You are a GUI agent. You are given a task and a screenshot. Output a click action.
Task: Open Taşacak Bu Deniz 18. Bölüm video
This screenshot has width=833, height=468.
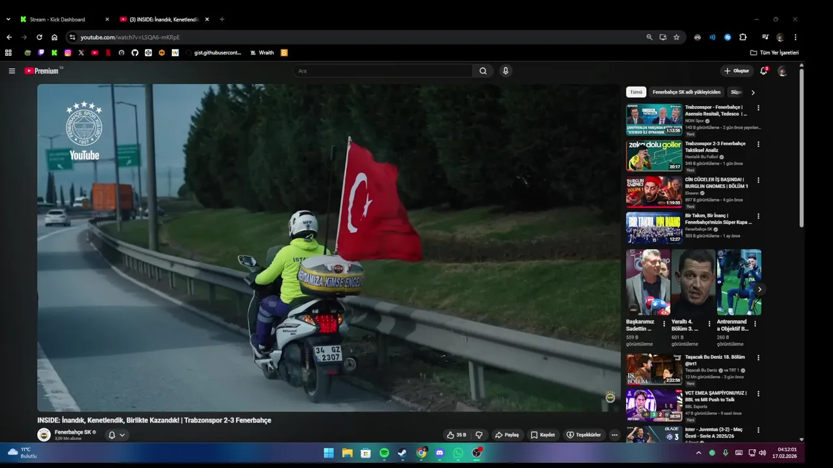click(654, 369)
